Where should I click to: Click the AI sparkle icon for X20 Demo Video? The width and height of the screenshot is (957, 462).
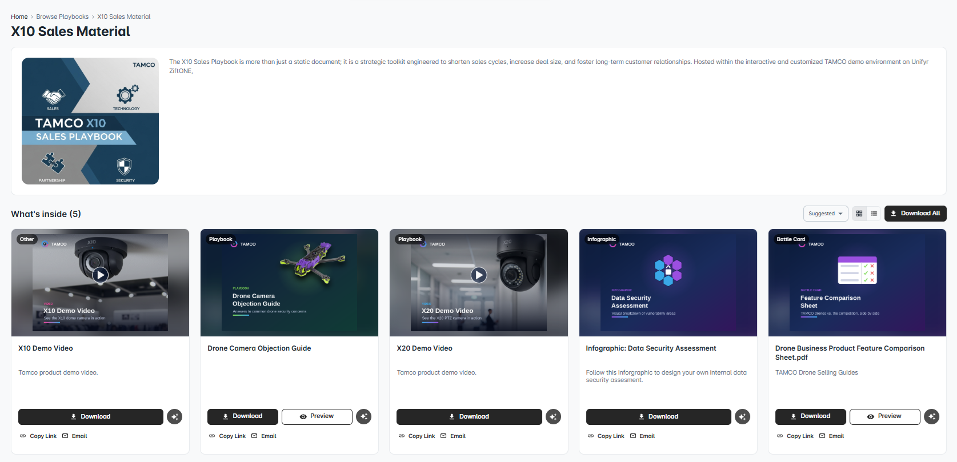[553, 417]
